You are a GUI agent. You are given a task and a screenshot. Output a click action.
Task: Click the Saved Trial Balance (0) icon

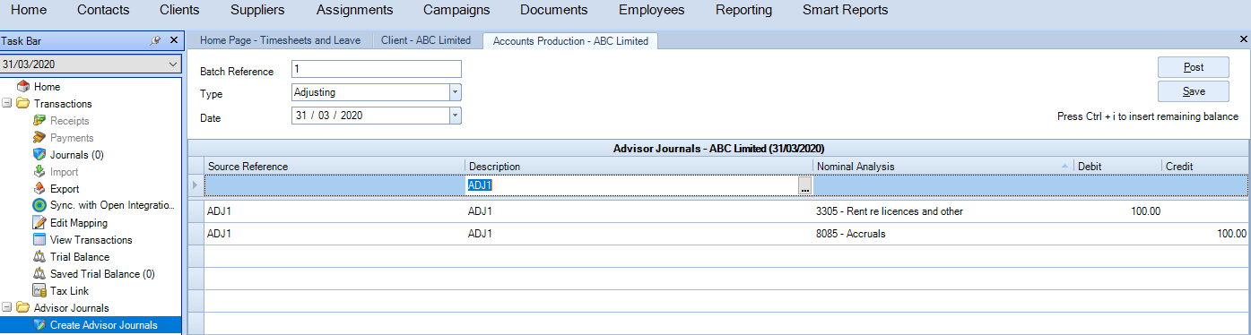click(39, 274)
